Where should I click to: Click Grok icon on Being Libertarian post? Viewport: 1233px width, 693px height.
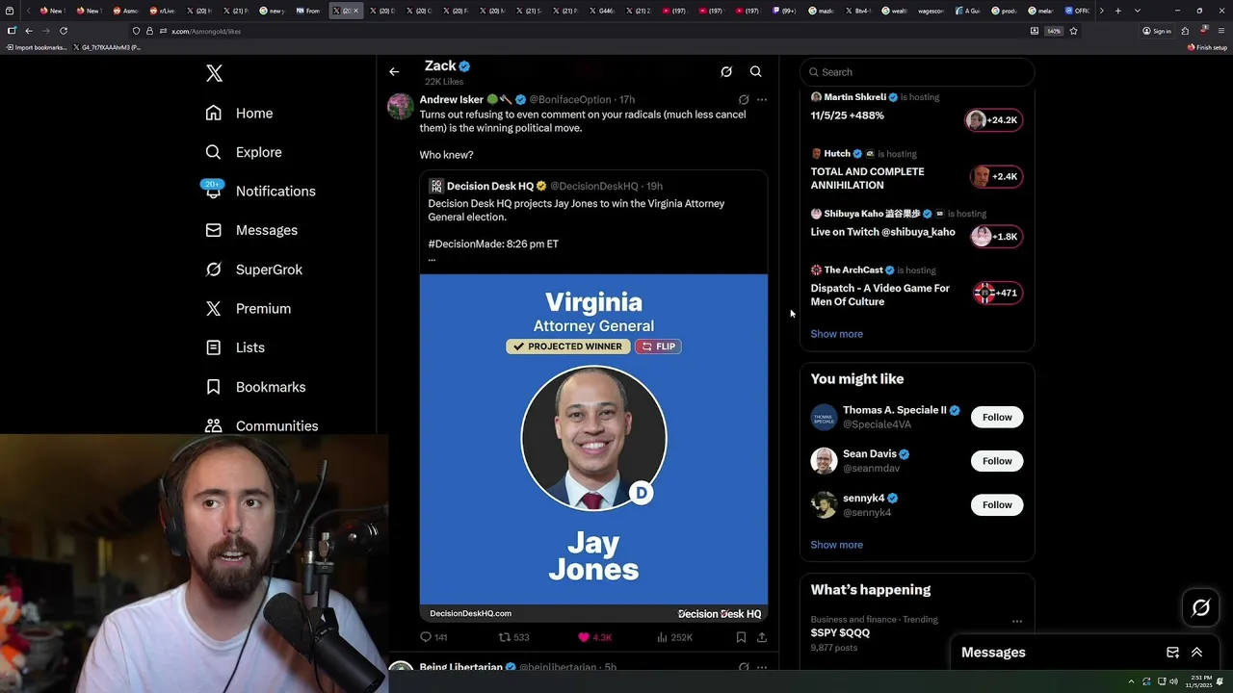[744, 666]
